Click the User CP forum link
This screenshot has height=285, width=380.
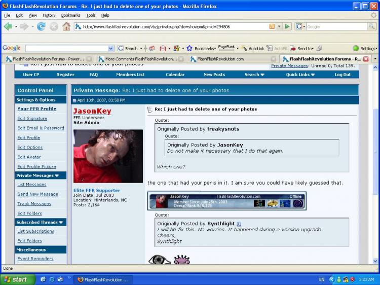coord(31,75)
